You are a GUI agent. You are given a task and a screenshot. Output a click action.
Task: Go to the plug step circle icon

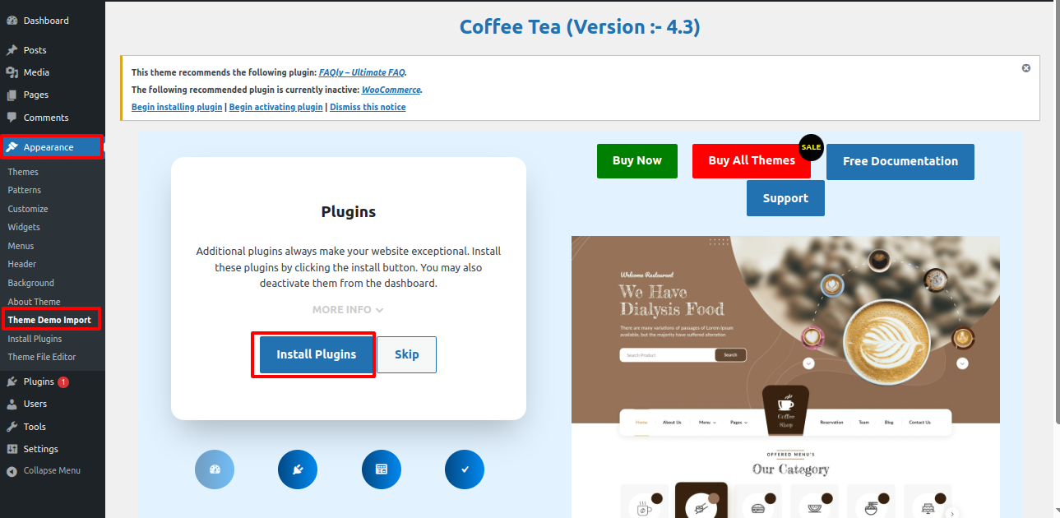[x=298, y=469]
